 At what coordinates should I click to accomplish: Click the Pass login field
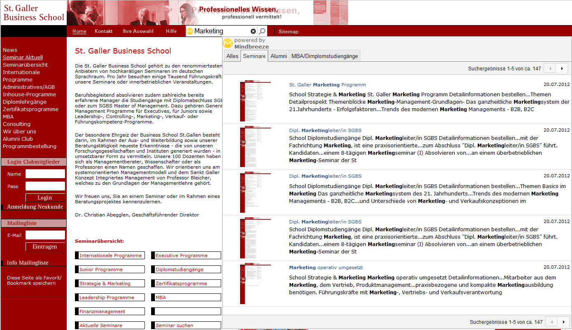click(45, 186)
